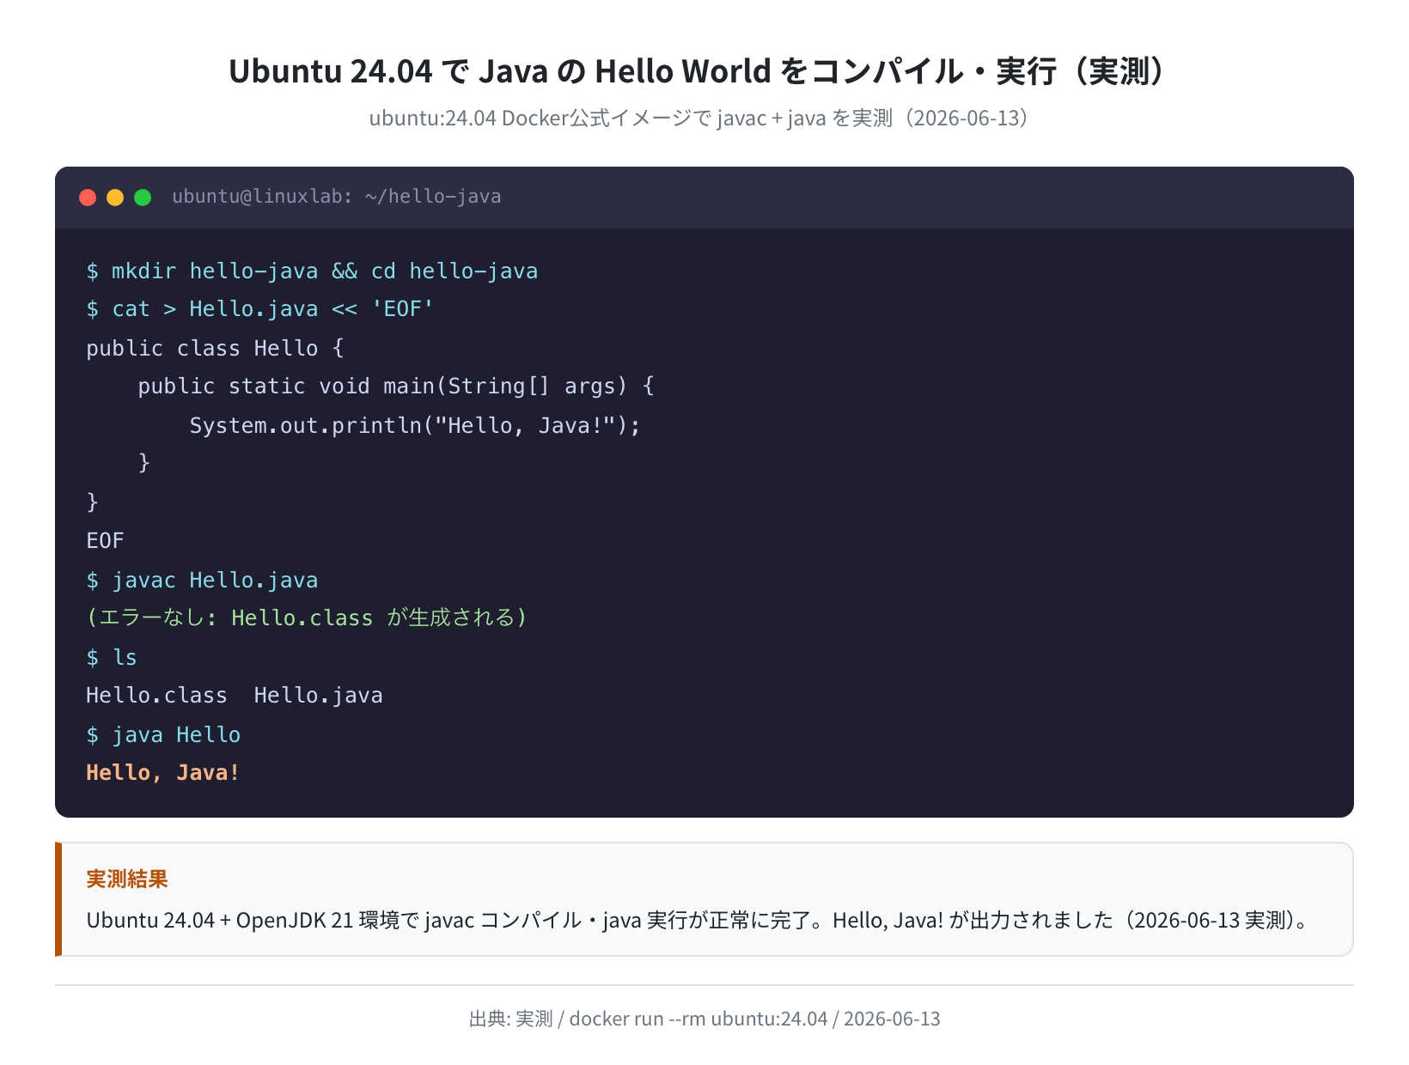
Task: Click the 'public class Hello {' line
Action: click(x=215, y=349)
